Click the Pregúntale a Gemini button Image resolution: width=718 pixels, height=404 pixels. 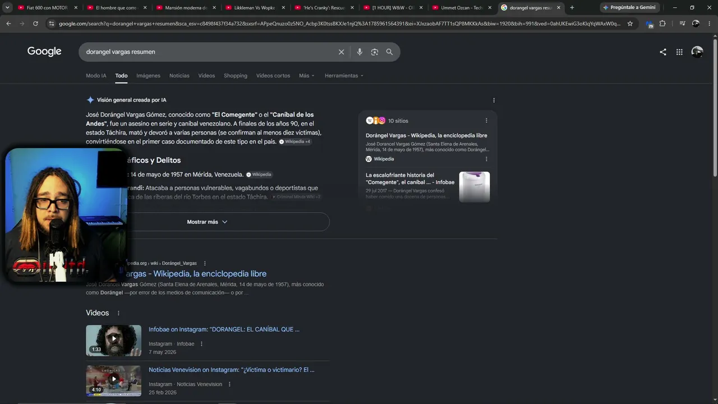[x=629, y=8]
